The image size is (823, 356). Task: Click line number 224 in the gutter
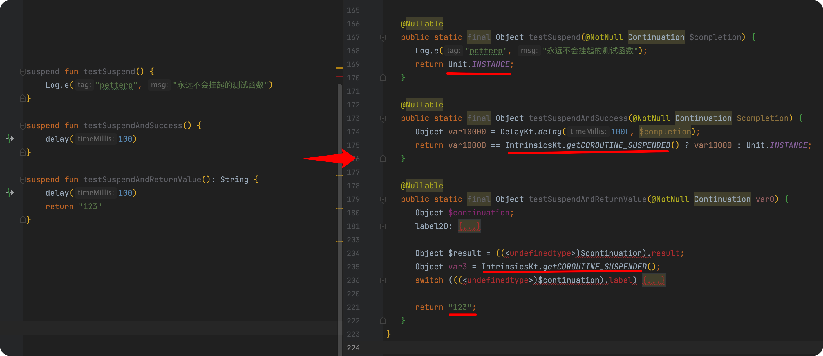point(353,348)
